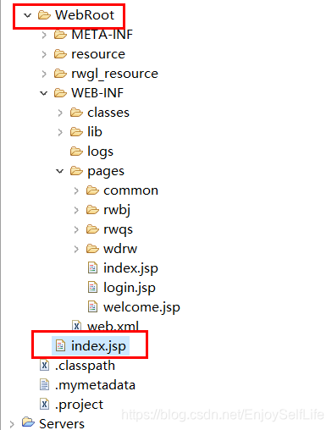Click the welcome.jsp file icon

click(92, 306)
